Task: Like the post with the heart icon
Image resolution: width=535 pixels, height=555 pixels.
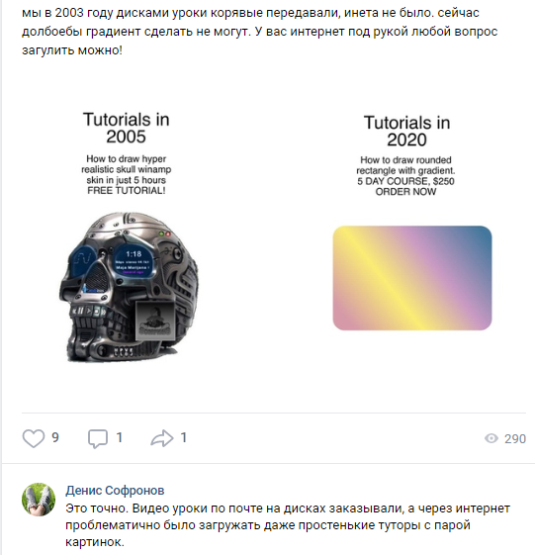Action: click(34, 438)
